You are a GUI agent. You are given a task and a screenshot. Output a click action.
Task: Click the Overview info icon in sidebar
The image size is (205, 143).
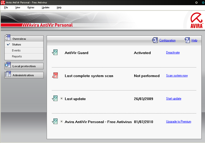[x=8, y=37]
